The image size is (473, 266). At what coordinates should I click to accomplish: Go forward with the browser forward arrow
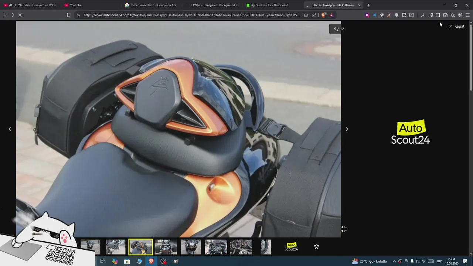pos(13,15)
